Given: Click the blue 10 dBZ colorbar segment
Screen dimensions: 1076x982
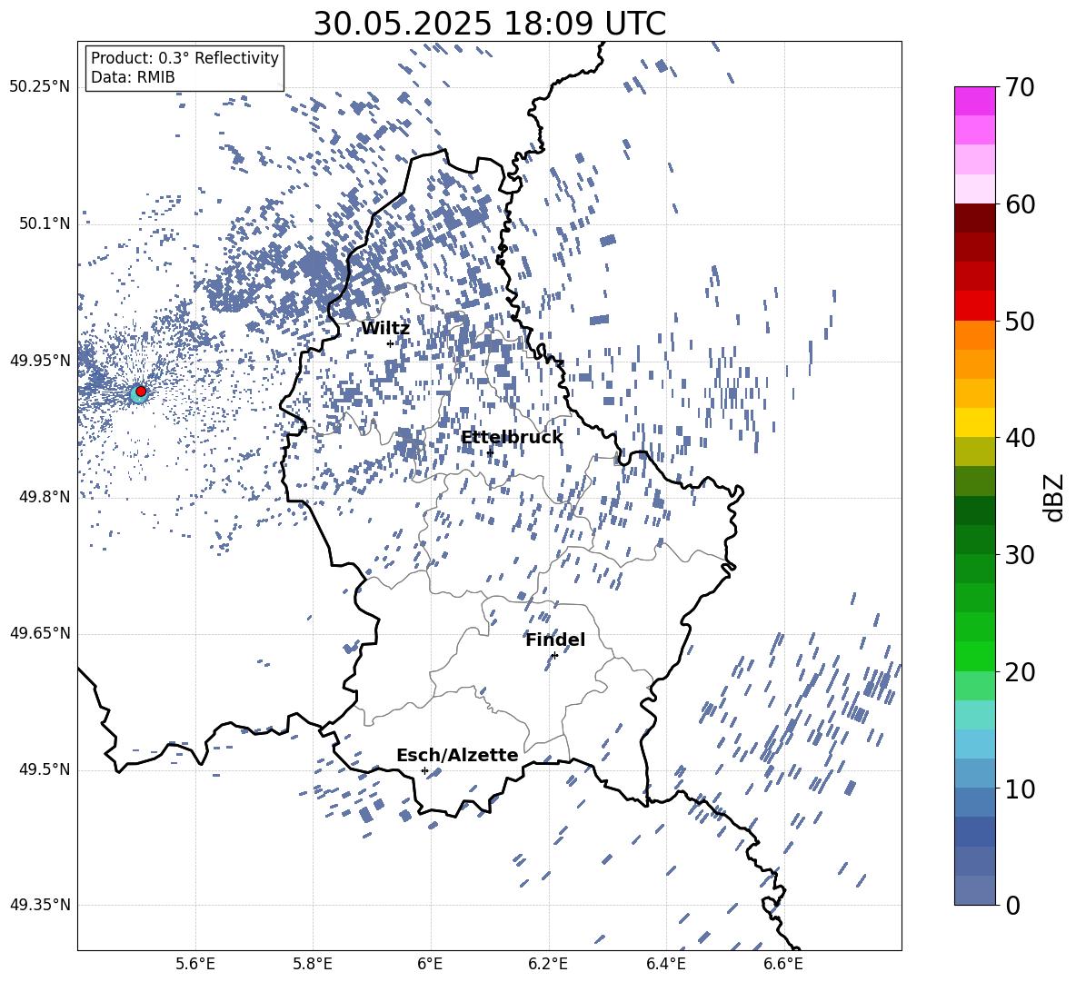Looking at the screenshot, I should point(974,773).
